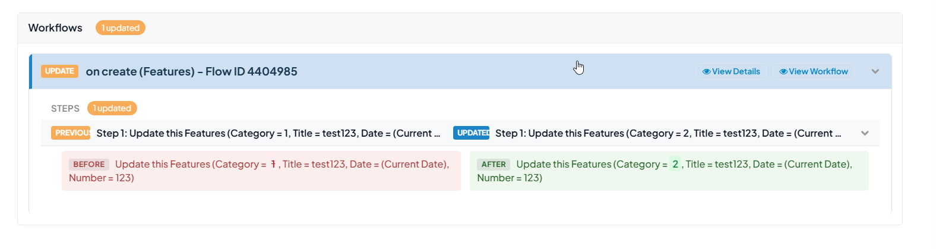Click the eye icon in View Workflow
The height and width of the screenshot is (249, 936).
coord(783,71)
